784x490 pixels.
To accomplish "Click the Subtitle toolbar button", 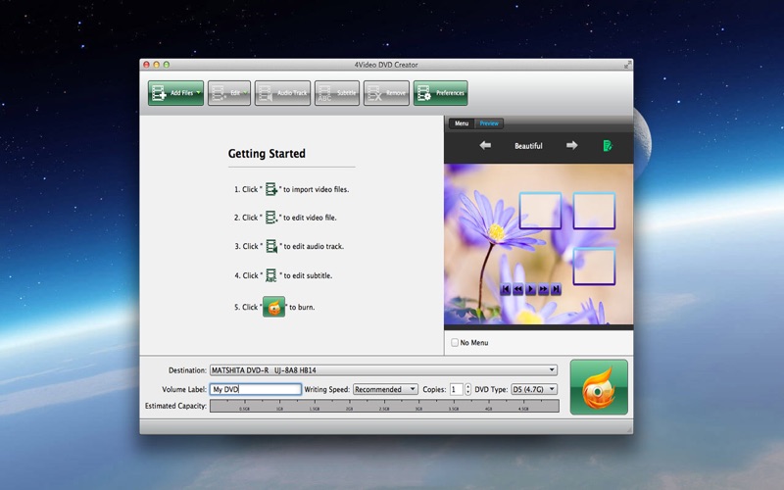I will click(337, 93).
